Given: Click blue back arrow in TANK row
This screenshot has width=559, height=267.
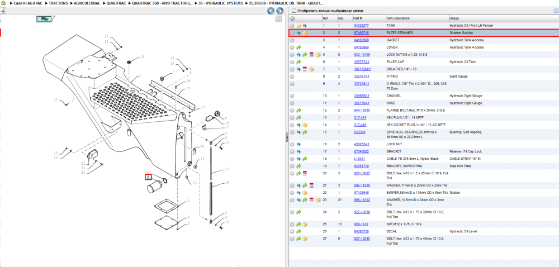Looking at the screenshot, I should (305, 26).
